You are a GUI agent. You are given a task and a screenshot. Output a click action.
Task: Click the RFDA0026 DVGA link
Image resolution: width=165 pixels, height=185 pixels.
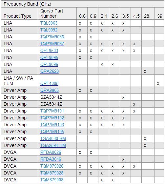tap(51, 152)
